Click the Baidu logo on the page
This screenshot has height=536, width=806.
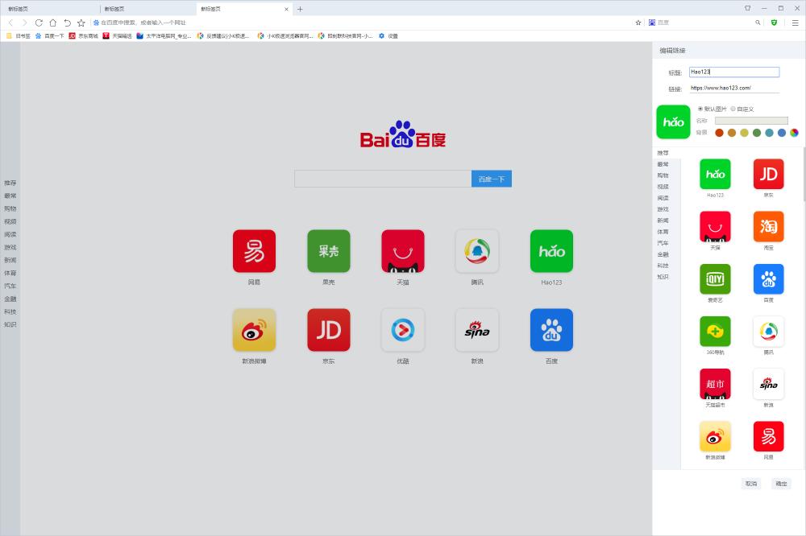coord(403,134)
